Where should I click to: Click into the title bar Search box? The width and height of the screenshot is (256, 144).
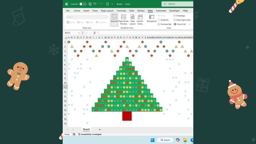tap(177, 4)
